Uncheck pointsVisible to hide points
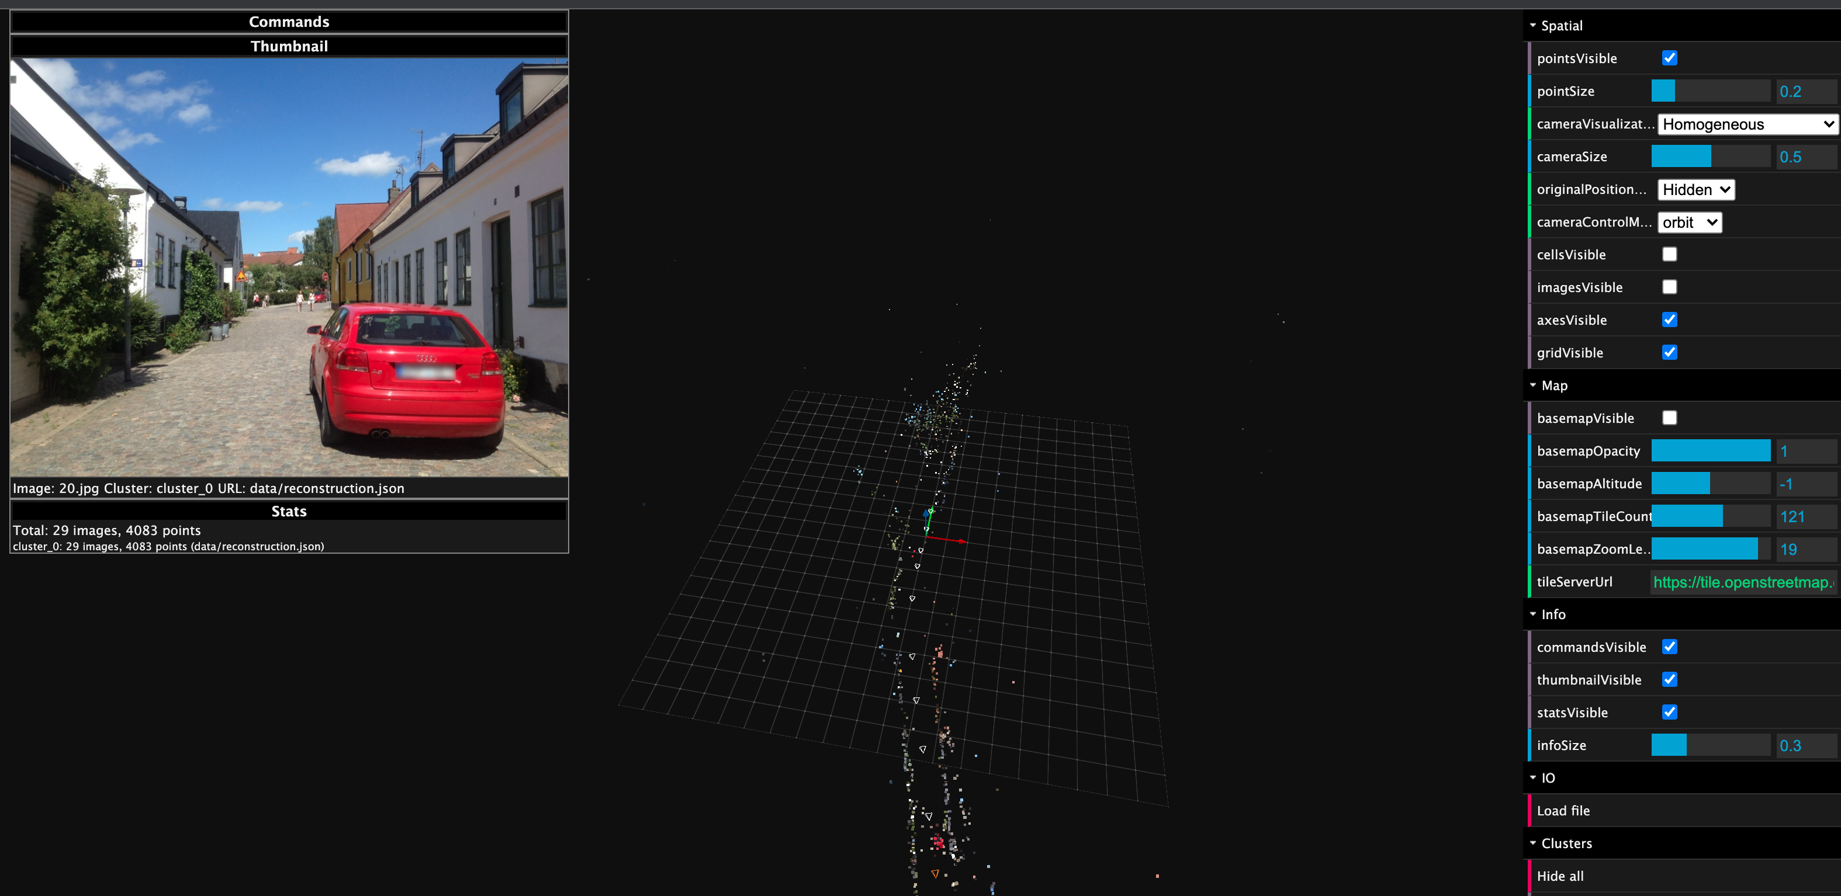Image resolution: width=1841 pixels, height=896 pixels. click(1670, 58)
